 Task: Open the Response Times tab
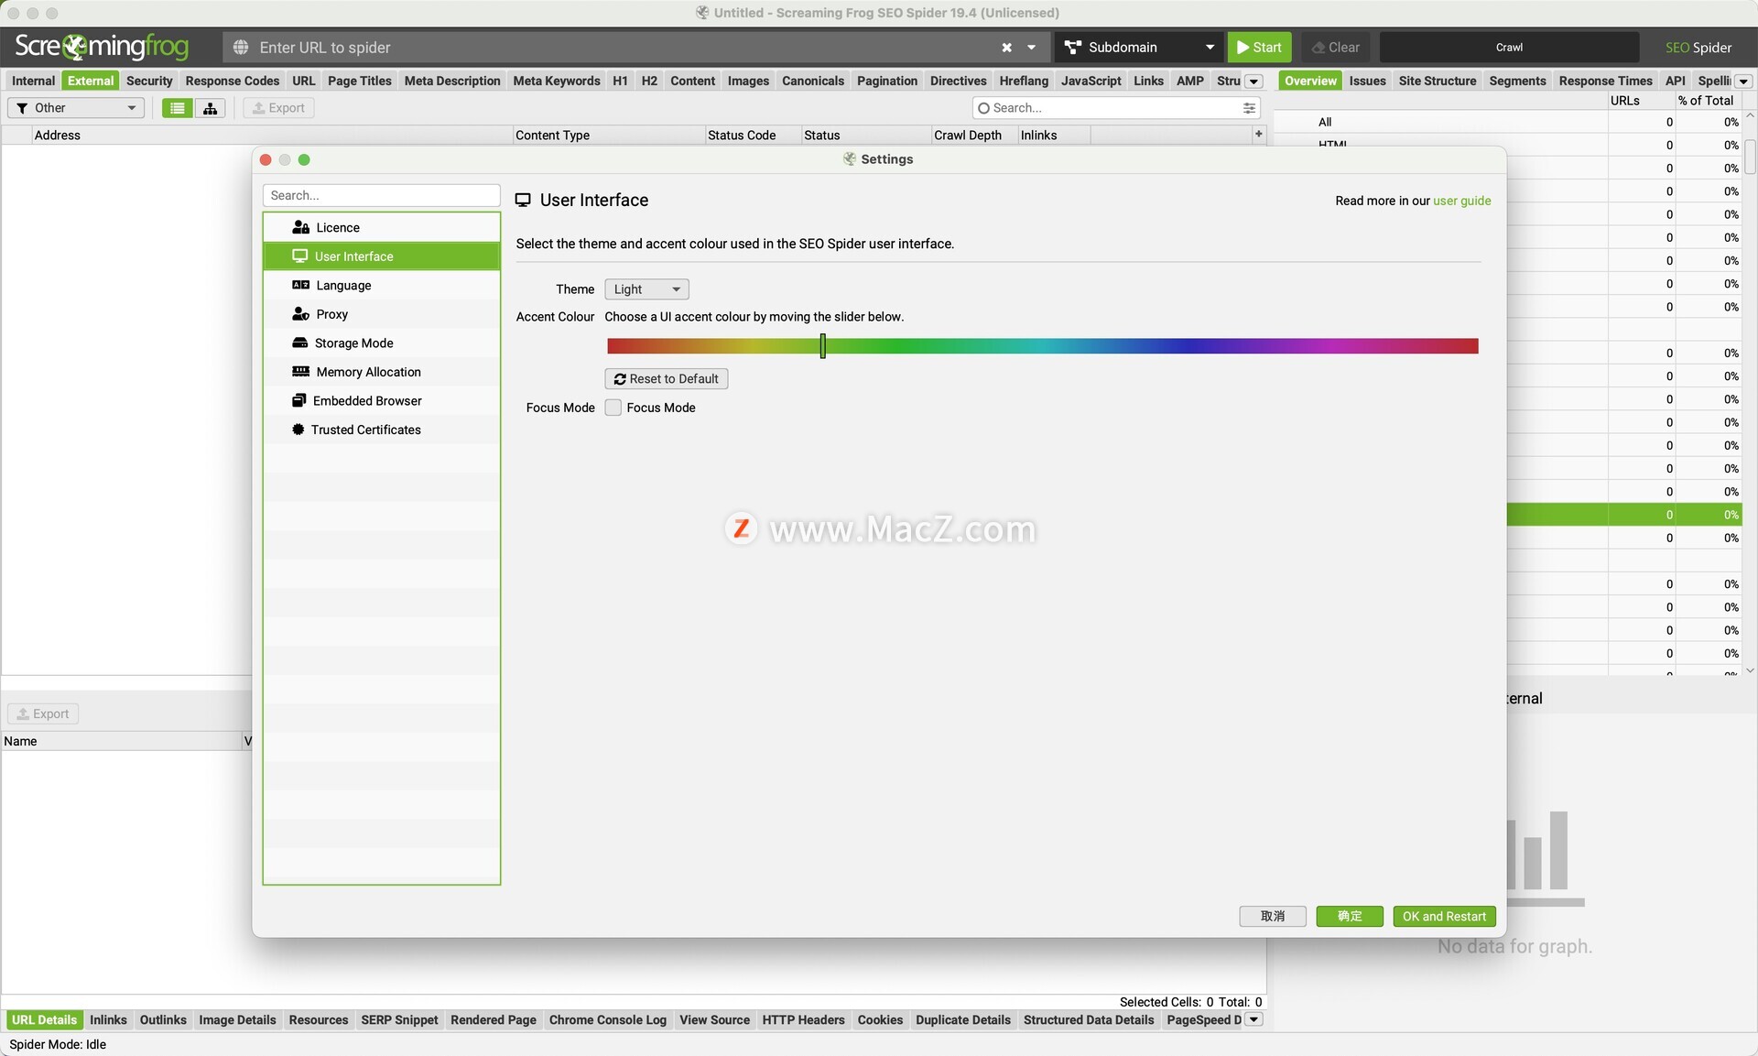coord(1605,81)
